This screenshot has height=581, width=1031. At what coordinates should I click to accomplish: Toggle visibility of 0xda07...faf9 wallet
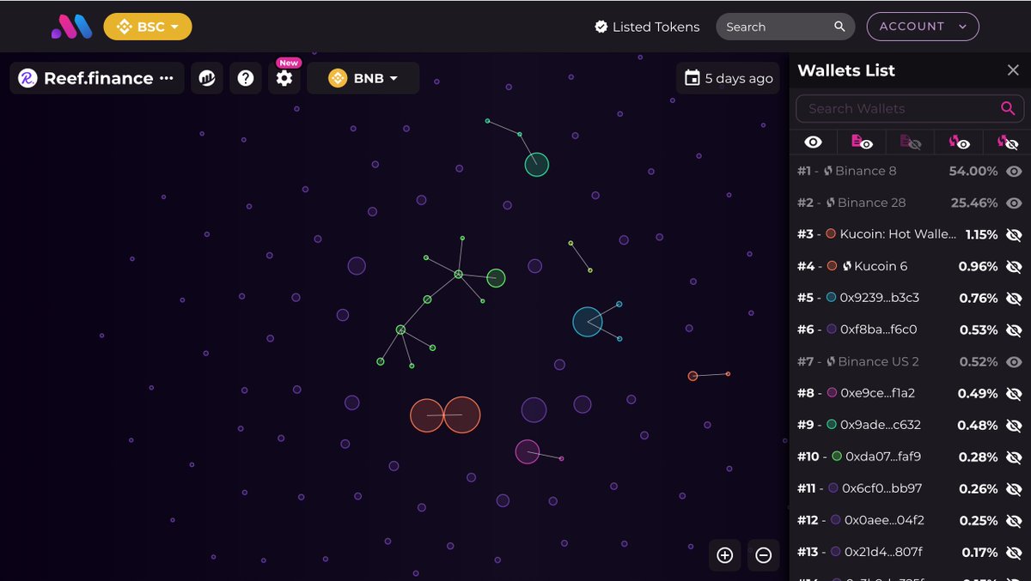(x=1014, y=457)
